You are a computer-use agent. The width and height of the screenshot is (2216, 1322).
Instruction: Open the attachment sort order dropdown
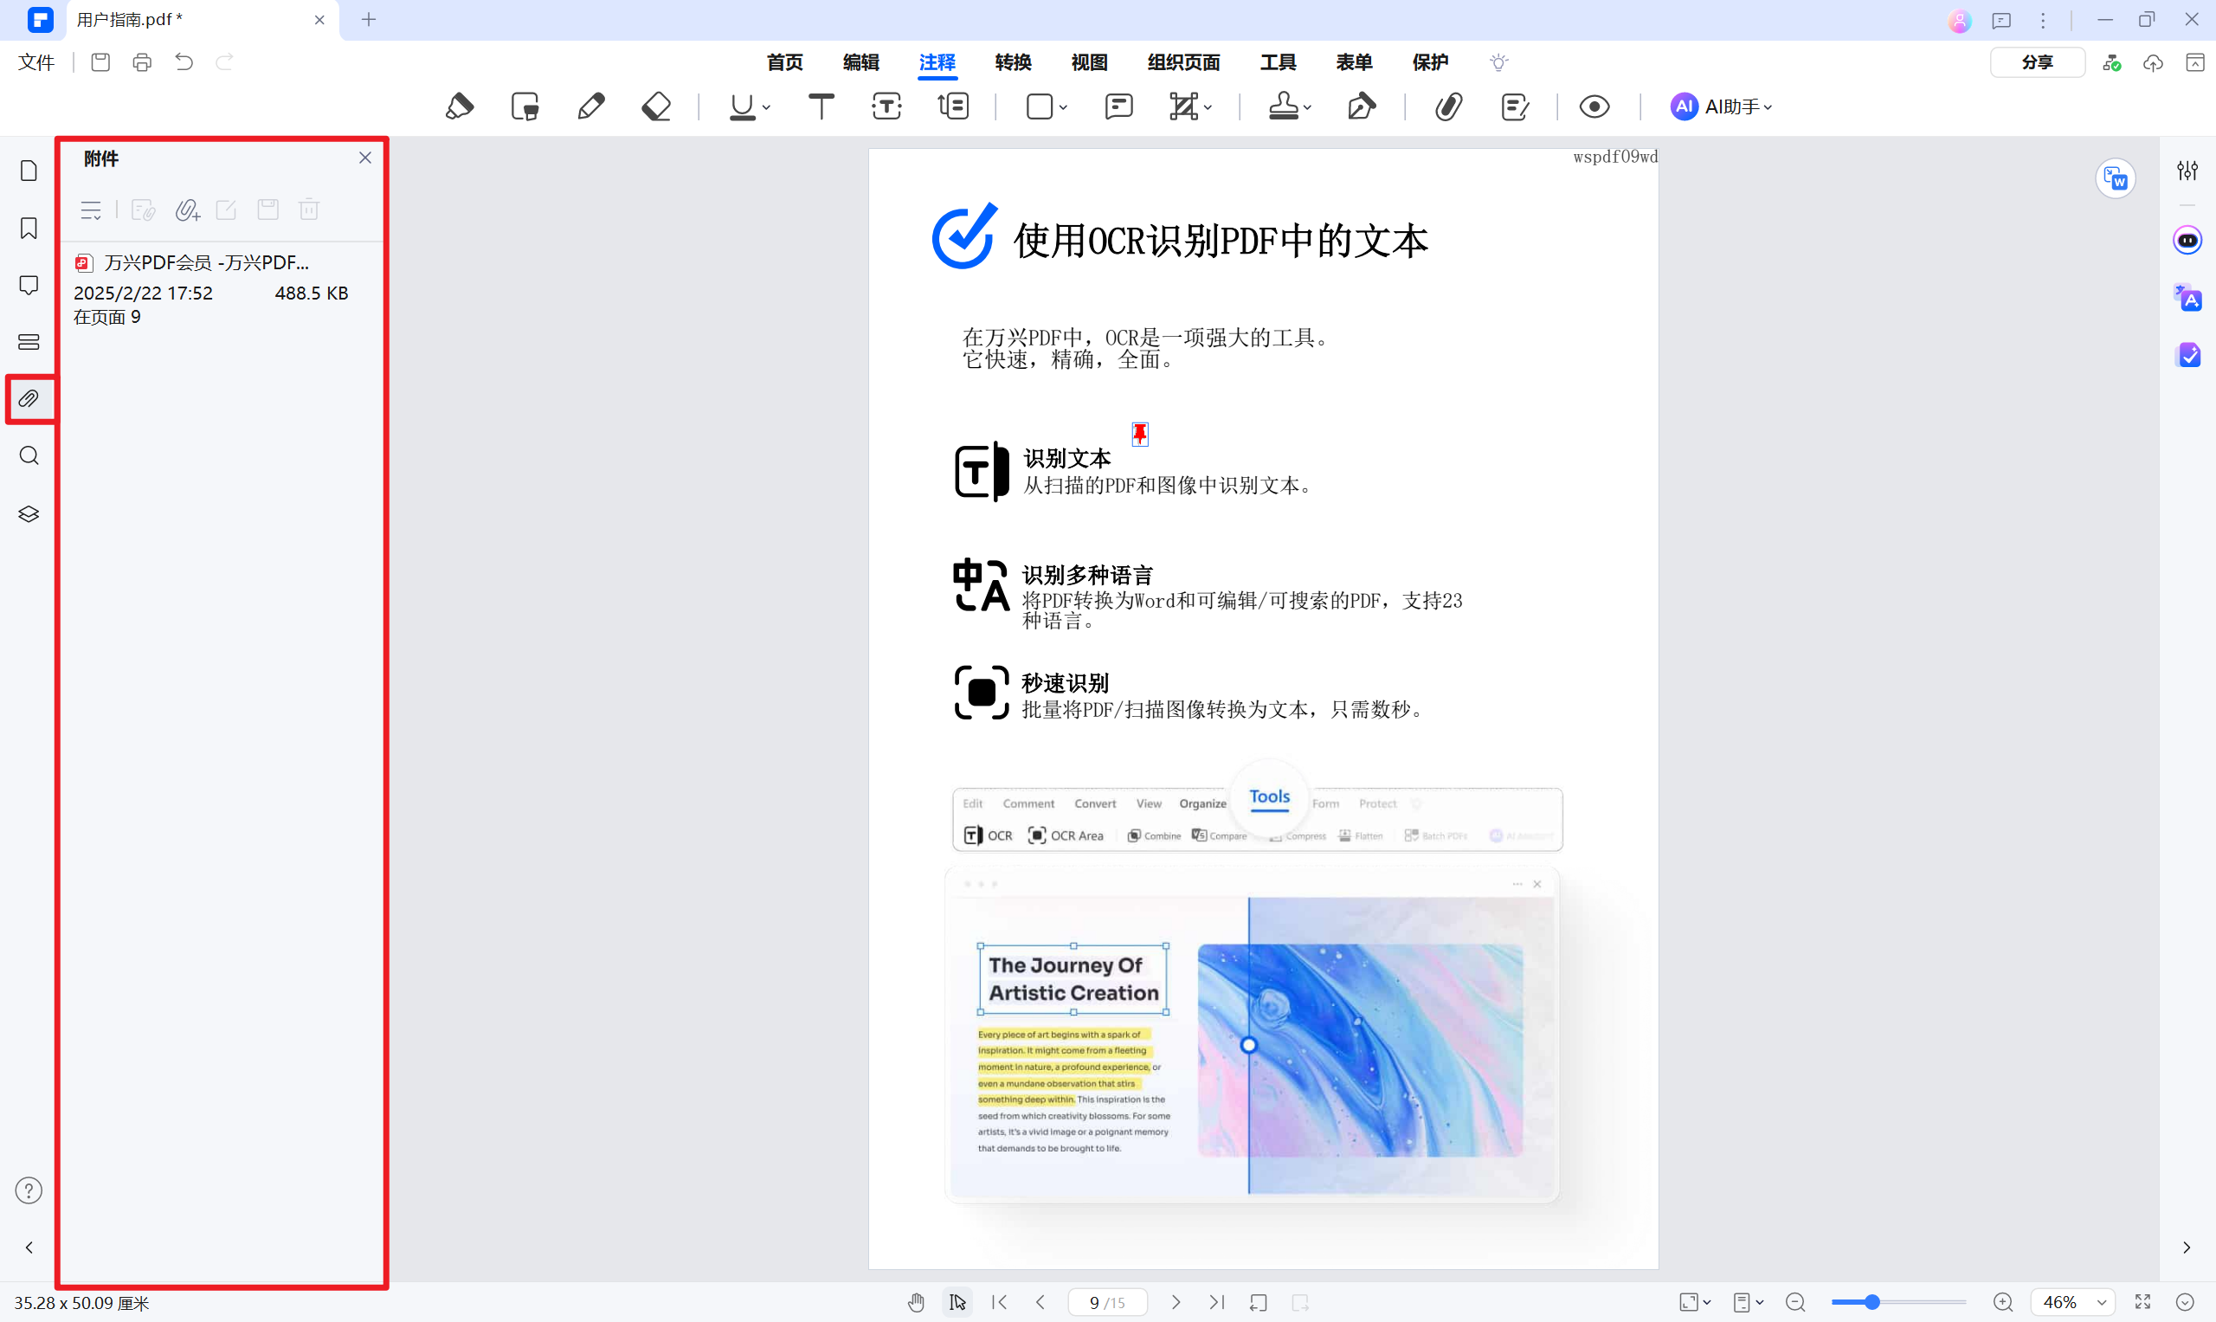90,210
